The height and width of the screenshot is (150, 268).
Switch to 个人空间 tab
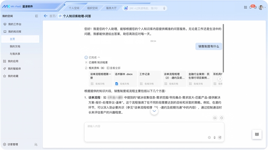click(x=74, y=8)
